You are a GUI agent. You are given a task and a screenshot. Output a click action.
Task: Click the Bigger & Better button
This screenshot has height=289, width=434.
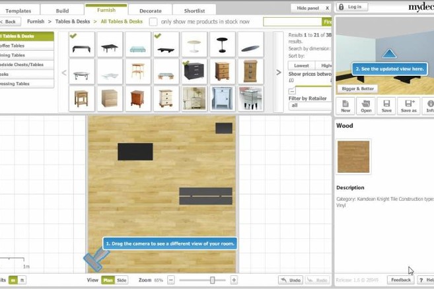coord(358,88)
